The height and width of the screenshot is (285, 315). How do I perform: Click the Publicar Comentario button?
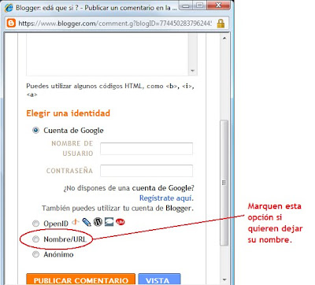pos(81,279)
